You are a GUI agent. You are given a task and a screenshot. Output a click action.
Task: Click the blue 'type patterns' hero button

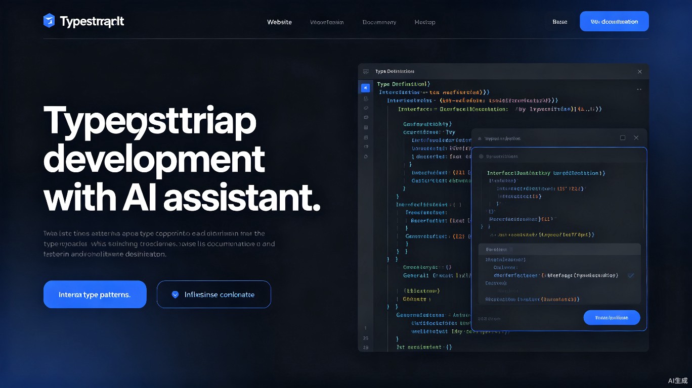click(95, 294)
